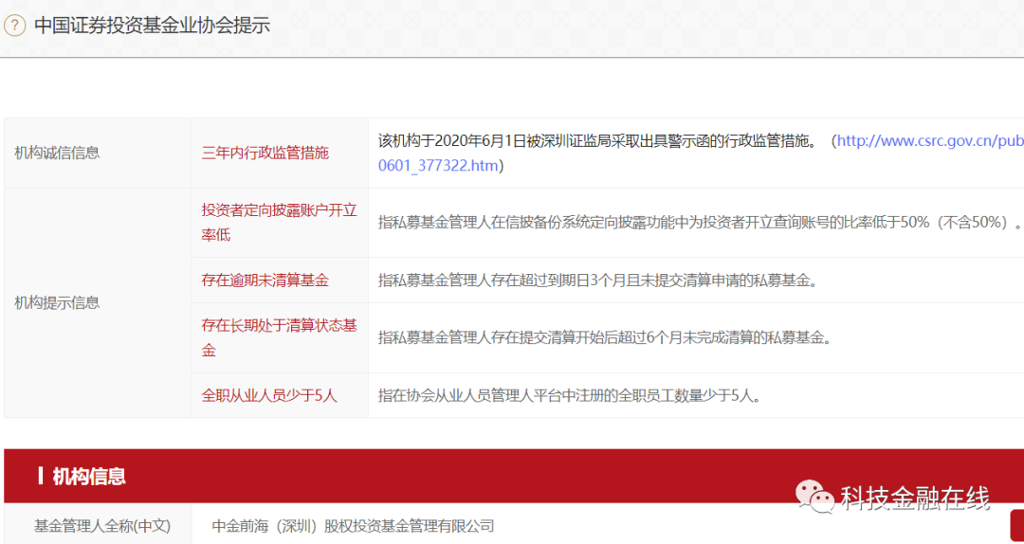Open the csrc.gov.cn warning letter link
Viewport: 1024px width, 544px height.
pos(930,141)
